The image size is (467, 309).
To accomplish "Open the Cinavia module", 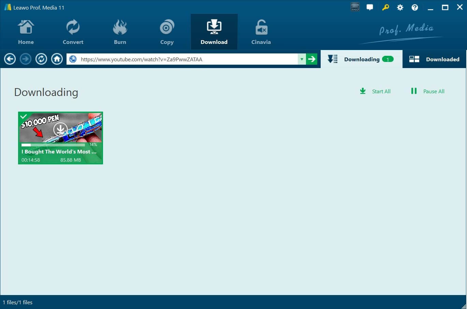I will [x=261, y=32].
